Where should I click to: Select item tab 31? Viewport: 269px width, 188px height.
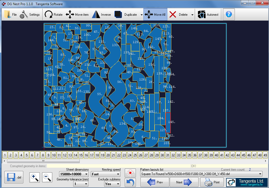click(x=168, y=155)
